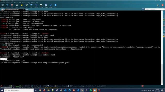This screenshot has width=165, height=92.
Task: Open File Explorer from taskbar
Action: point(48,90)
